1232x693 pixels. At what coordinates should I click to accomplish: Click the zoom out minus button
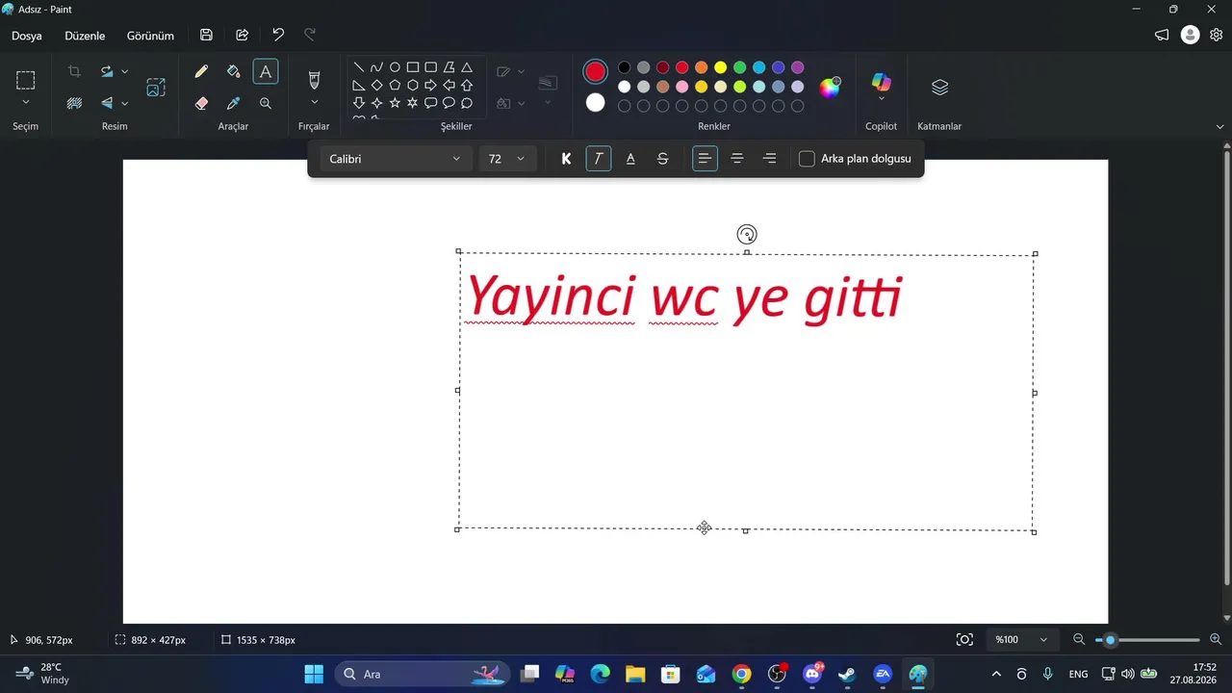[1079, 639]
